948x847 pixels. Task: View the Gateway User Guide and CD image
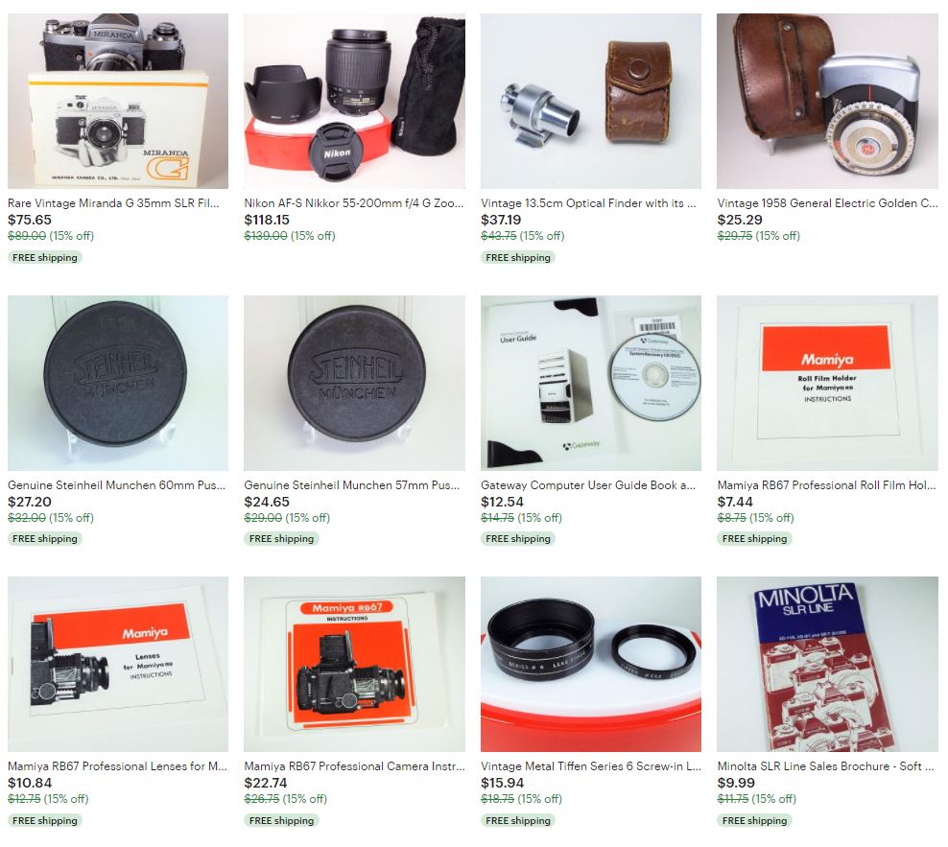pos(591,383)
